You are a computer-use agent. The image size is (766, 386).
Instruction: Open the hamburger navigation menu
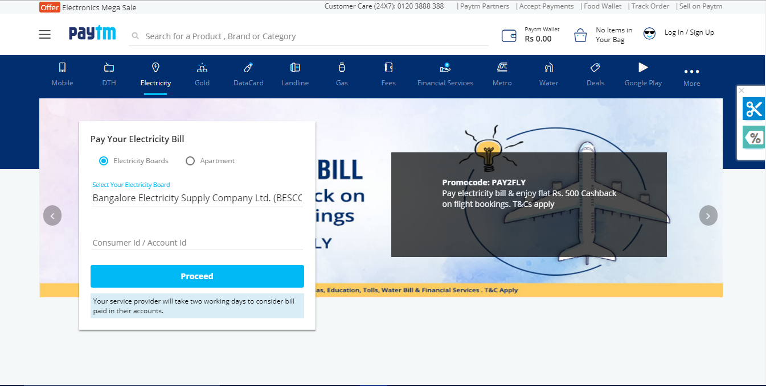44,34
